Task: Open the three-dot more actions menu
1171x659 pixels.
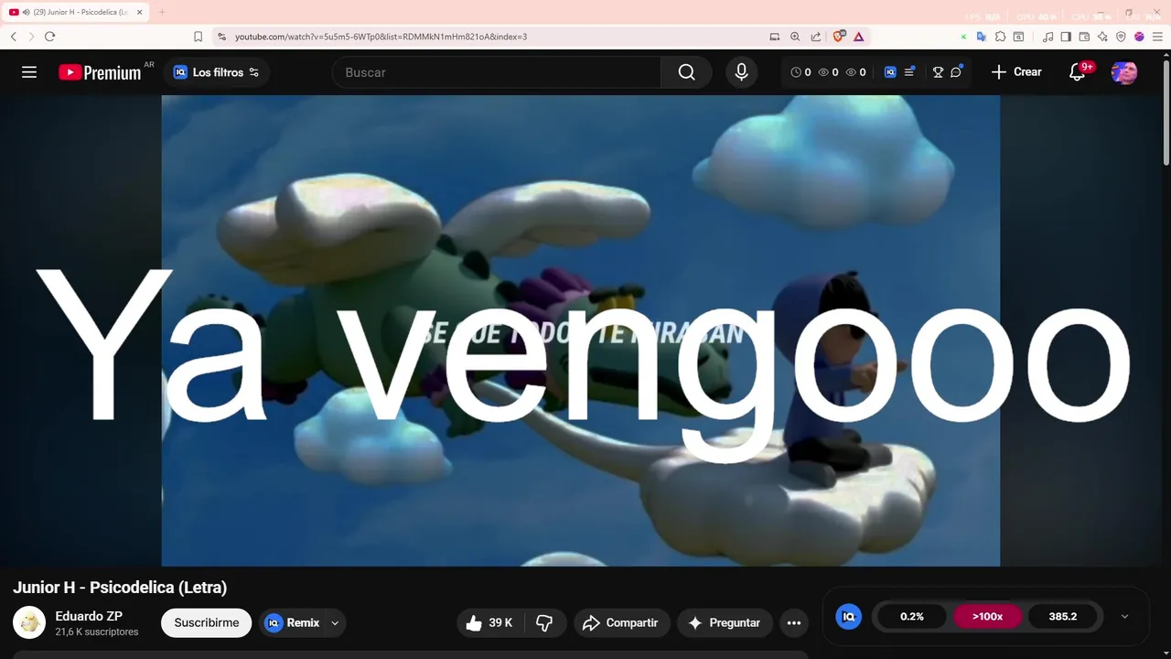Action: [794, 622]
